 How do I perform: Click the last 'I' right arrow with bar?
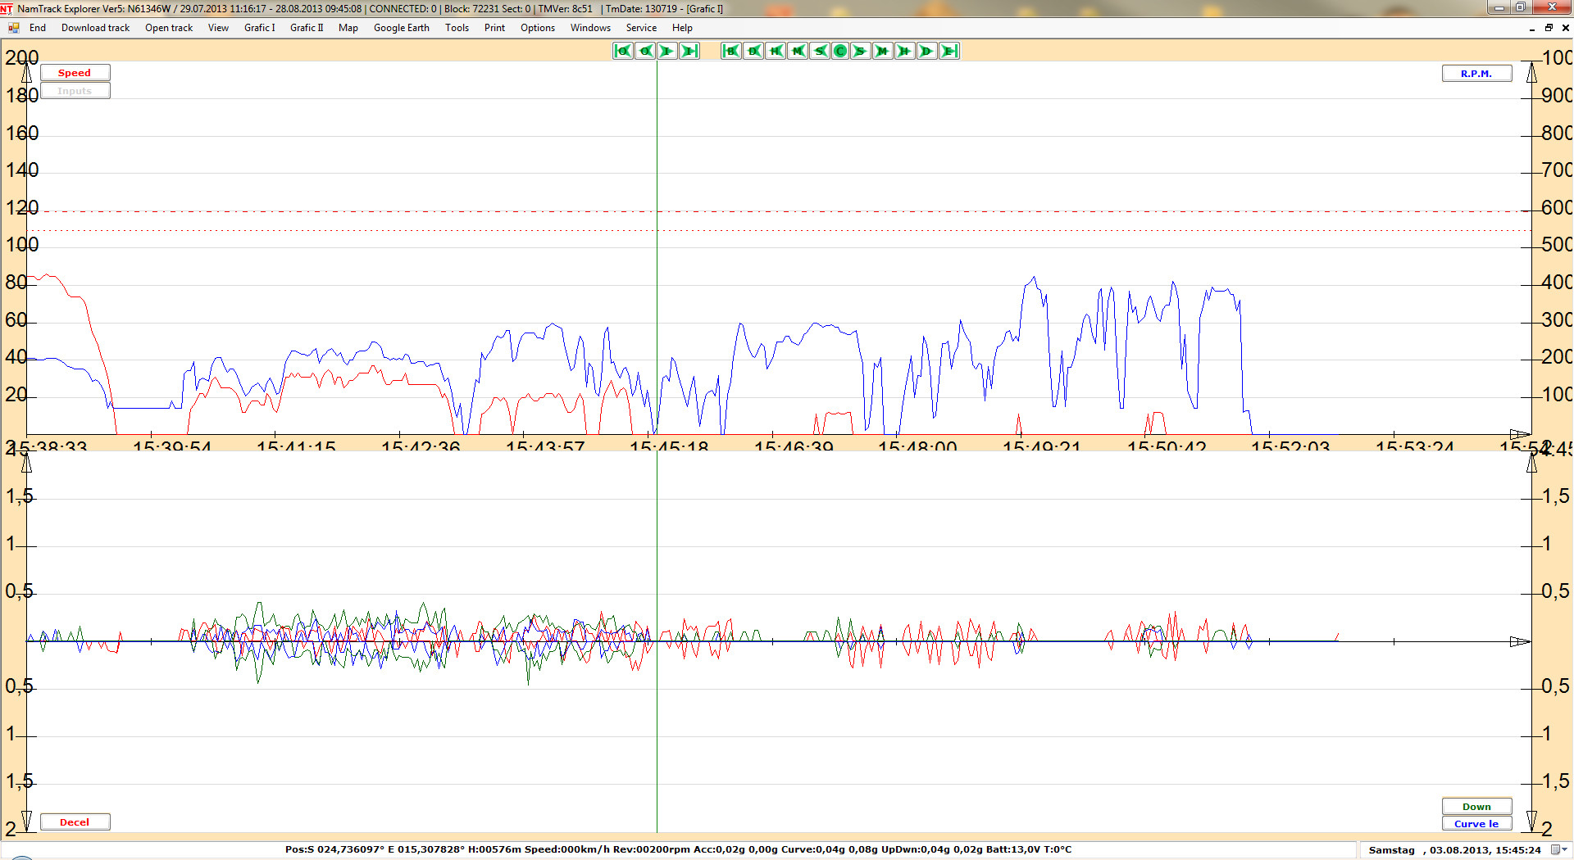(x=689, y=51)
